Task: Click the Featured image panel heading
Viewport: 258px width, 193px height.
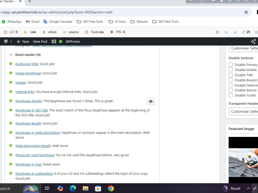Action: [x=241, y=129]
